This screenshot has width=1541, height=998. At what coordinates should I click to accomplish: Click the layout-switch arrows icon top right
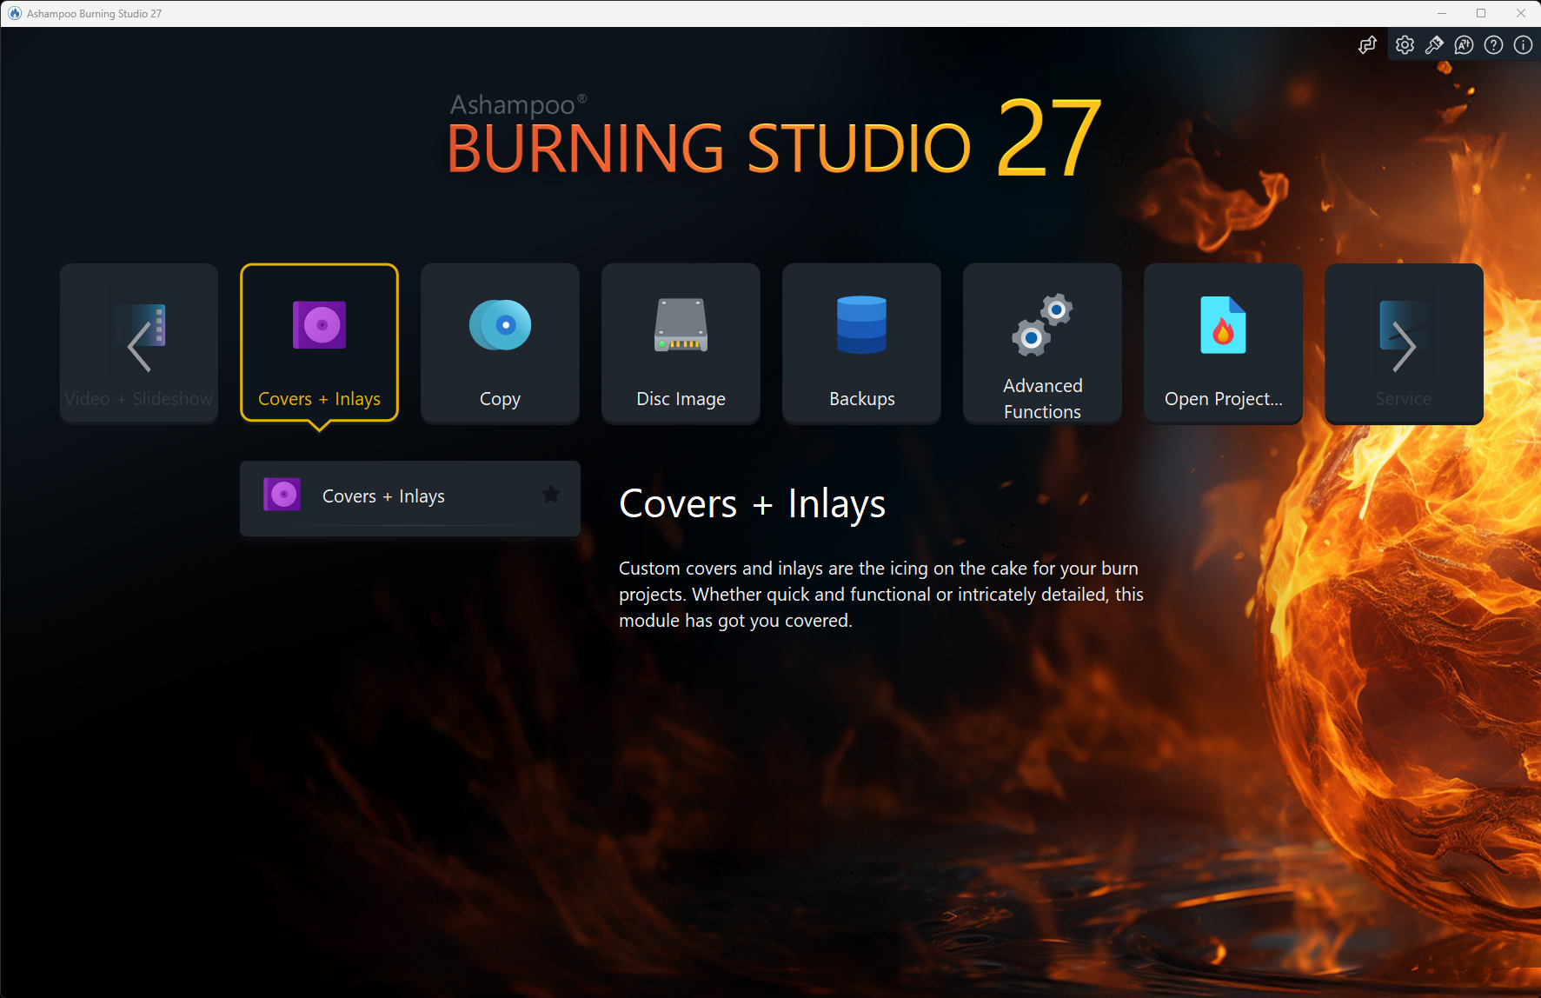coord(1367,44)
